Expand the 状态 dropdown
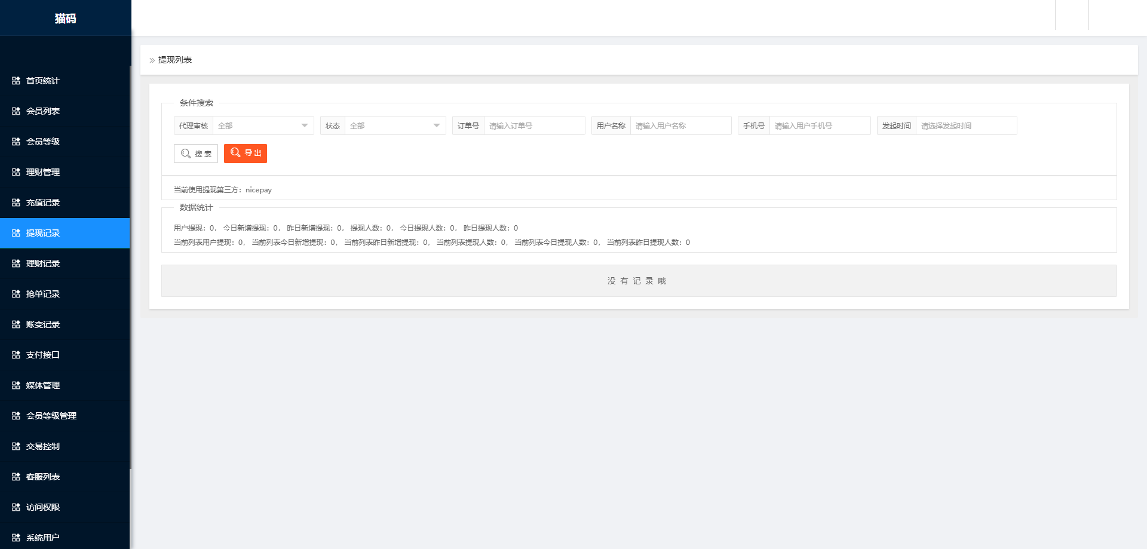 [394, 125]
